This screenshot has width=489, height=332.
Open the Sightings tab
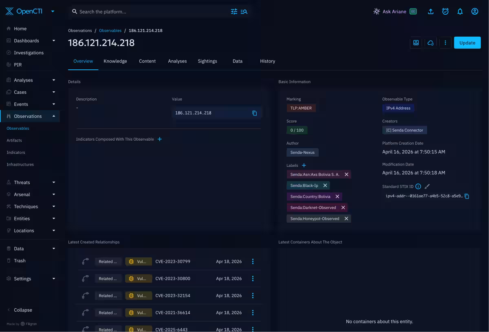click(x=207, y=61)
